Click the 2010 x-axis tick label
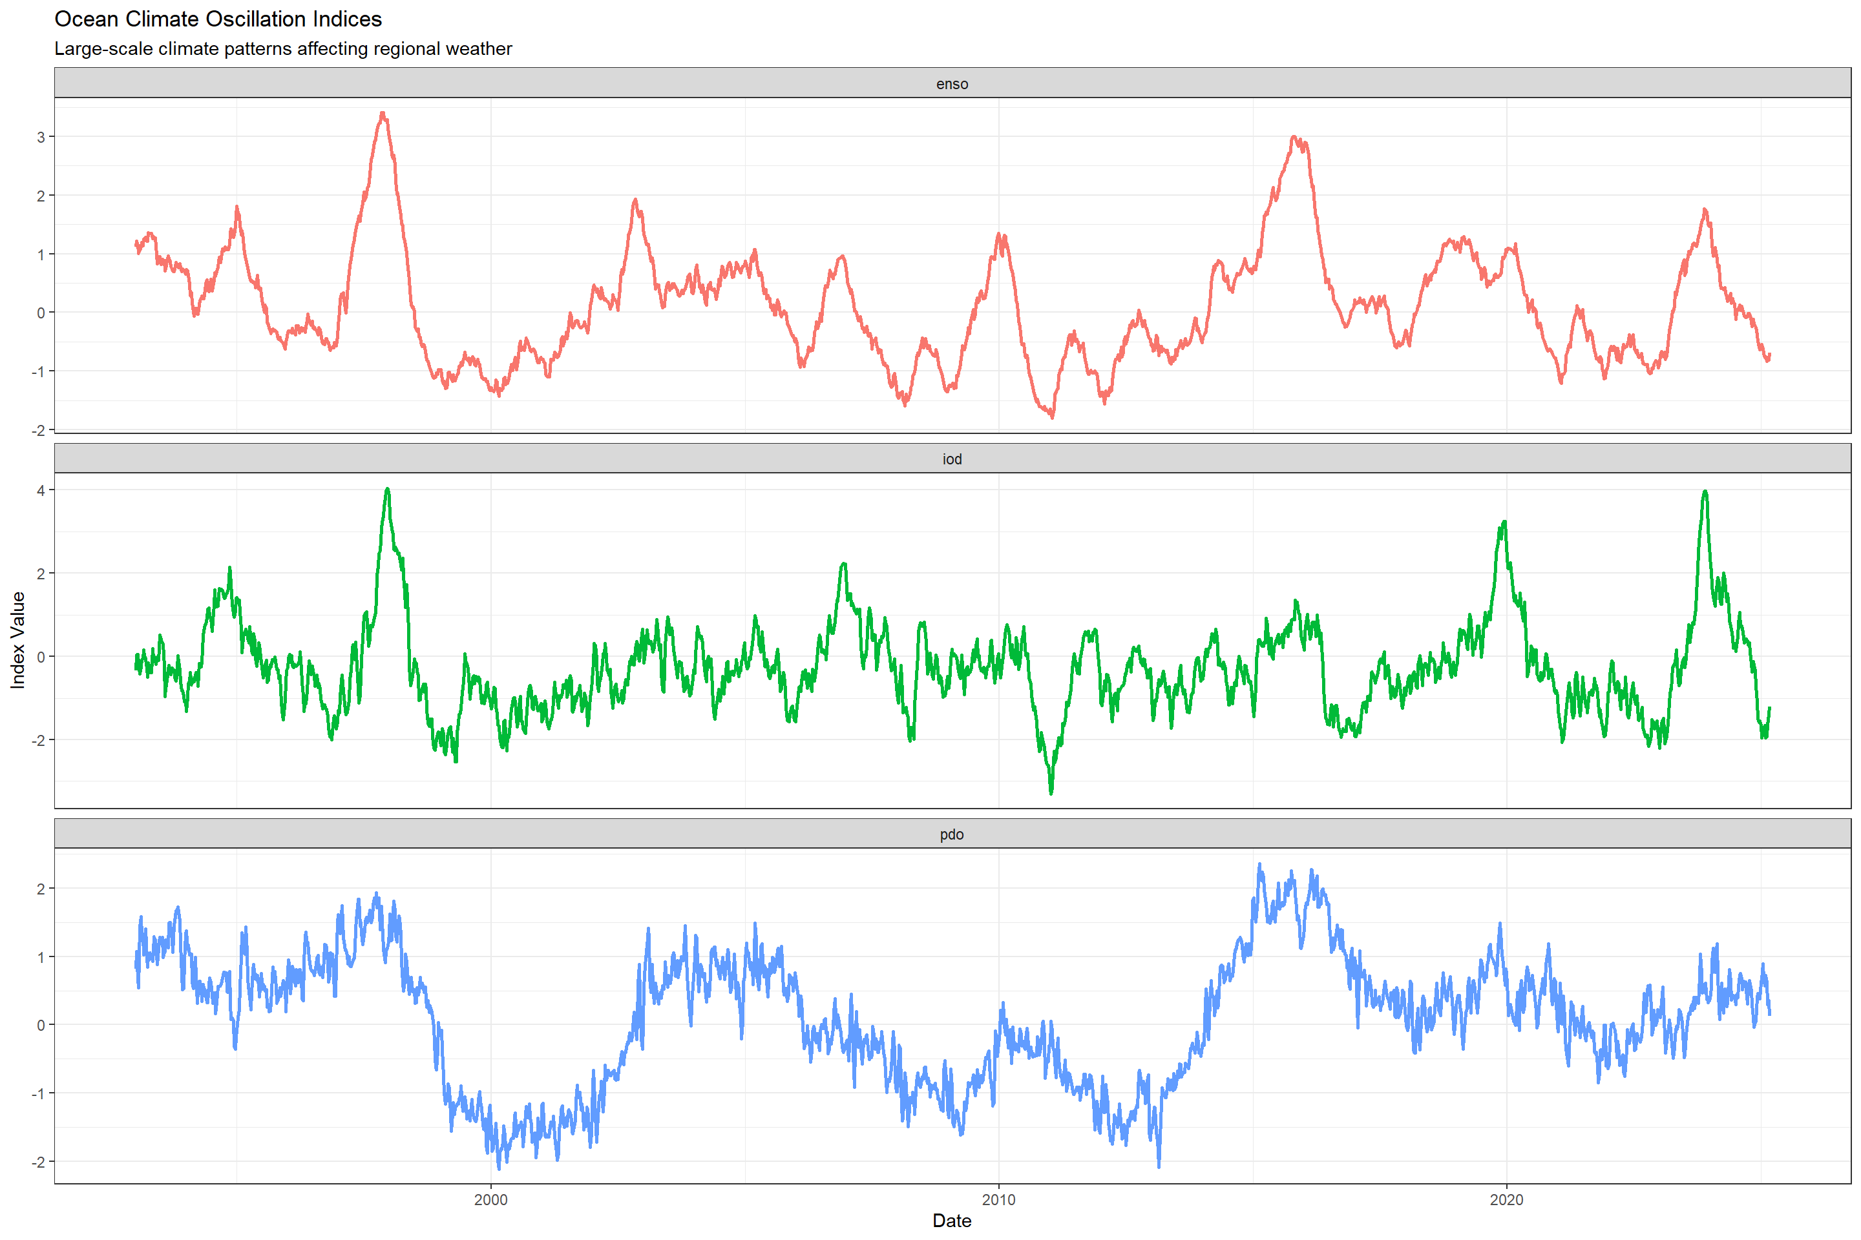Viewport: 1861px width, 1240px height. (998, 1200)
